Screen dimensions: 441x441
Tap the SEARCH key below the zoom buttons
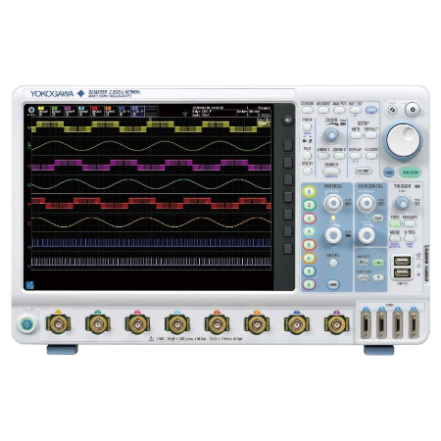tap(331, 171)
